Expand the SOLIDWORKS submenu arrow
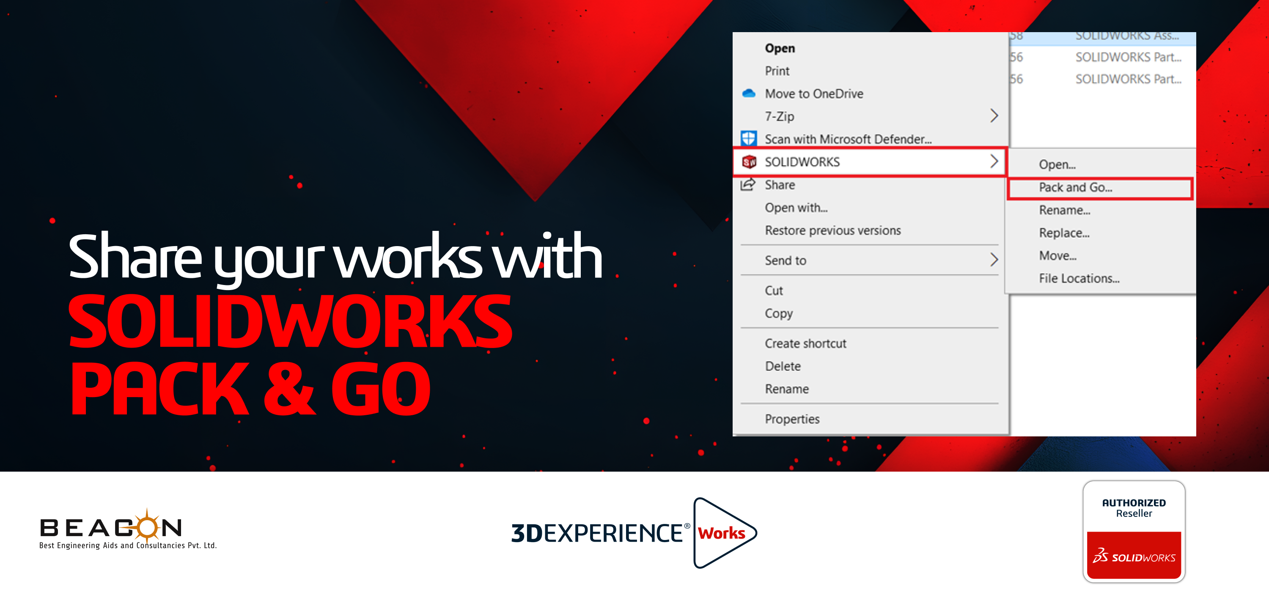The height and width of the screenshot is (592, 1269). tap(994, 161)
